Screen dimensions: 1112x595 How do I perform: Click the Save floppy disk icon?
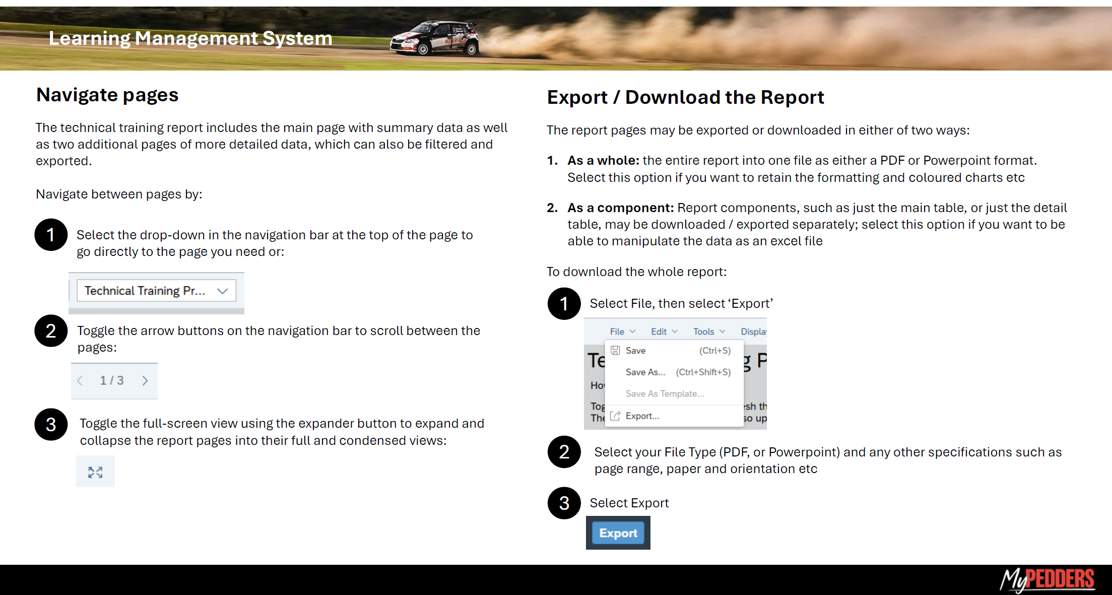click(x=615, y=351)
